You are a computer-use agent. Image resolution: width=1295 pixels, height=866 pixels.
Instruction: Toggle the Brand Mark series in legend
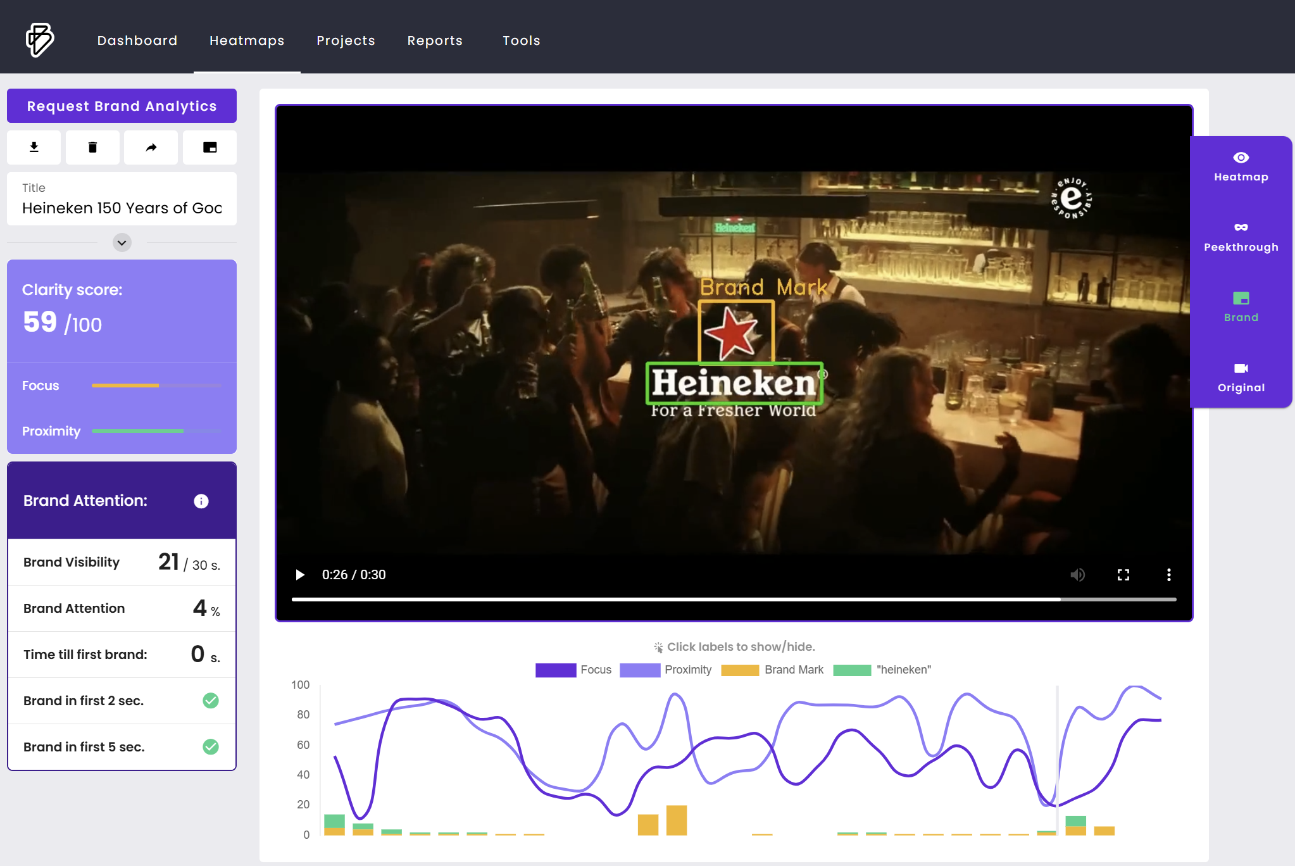point(773,670)
